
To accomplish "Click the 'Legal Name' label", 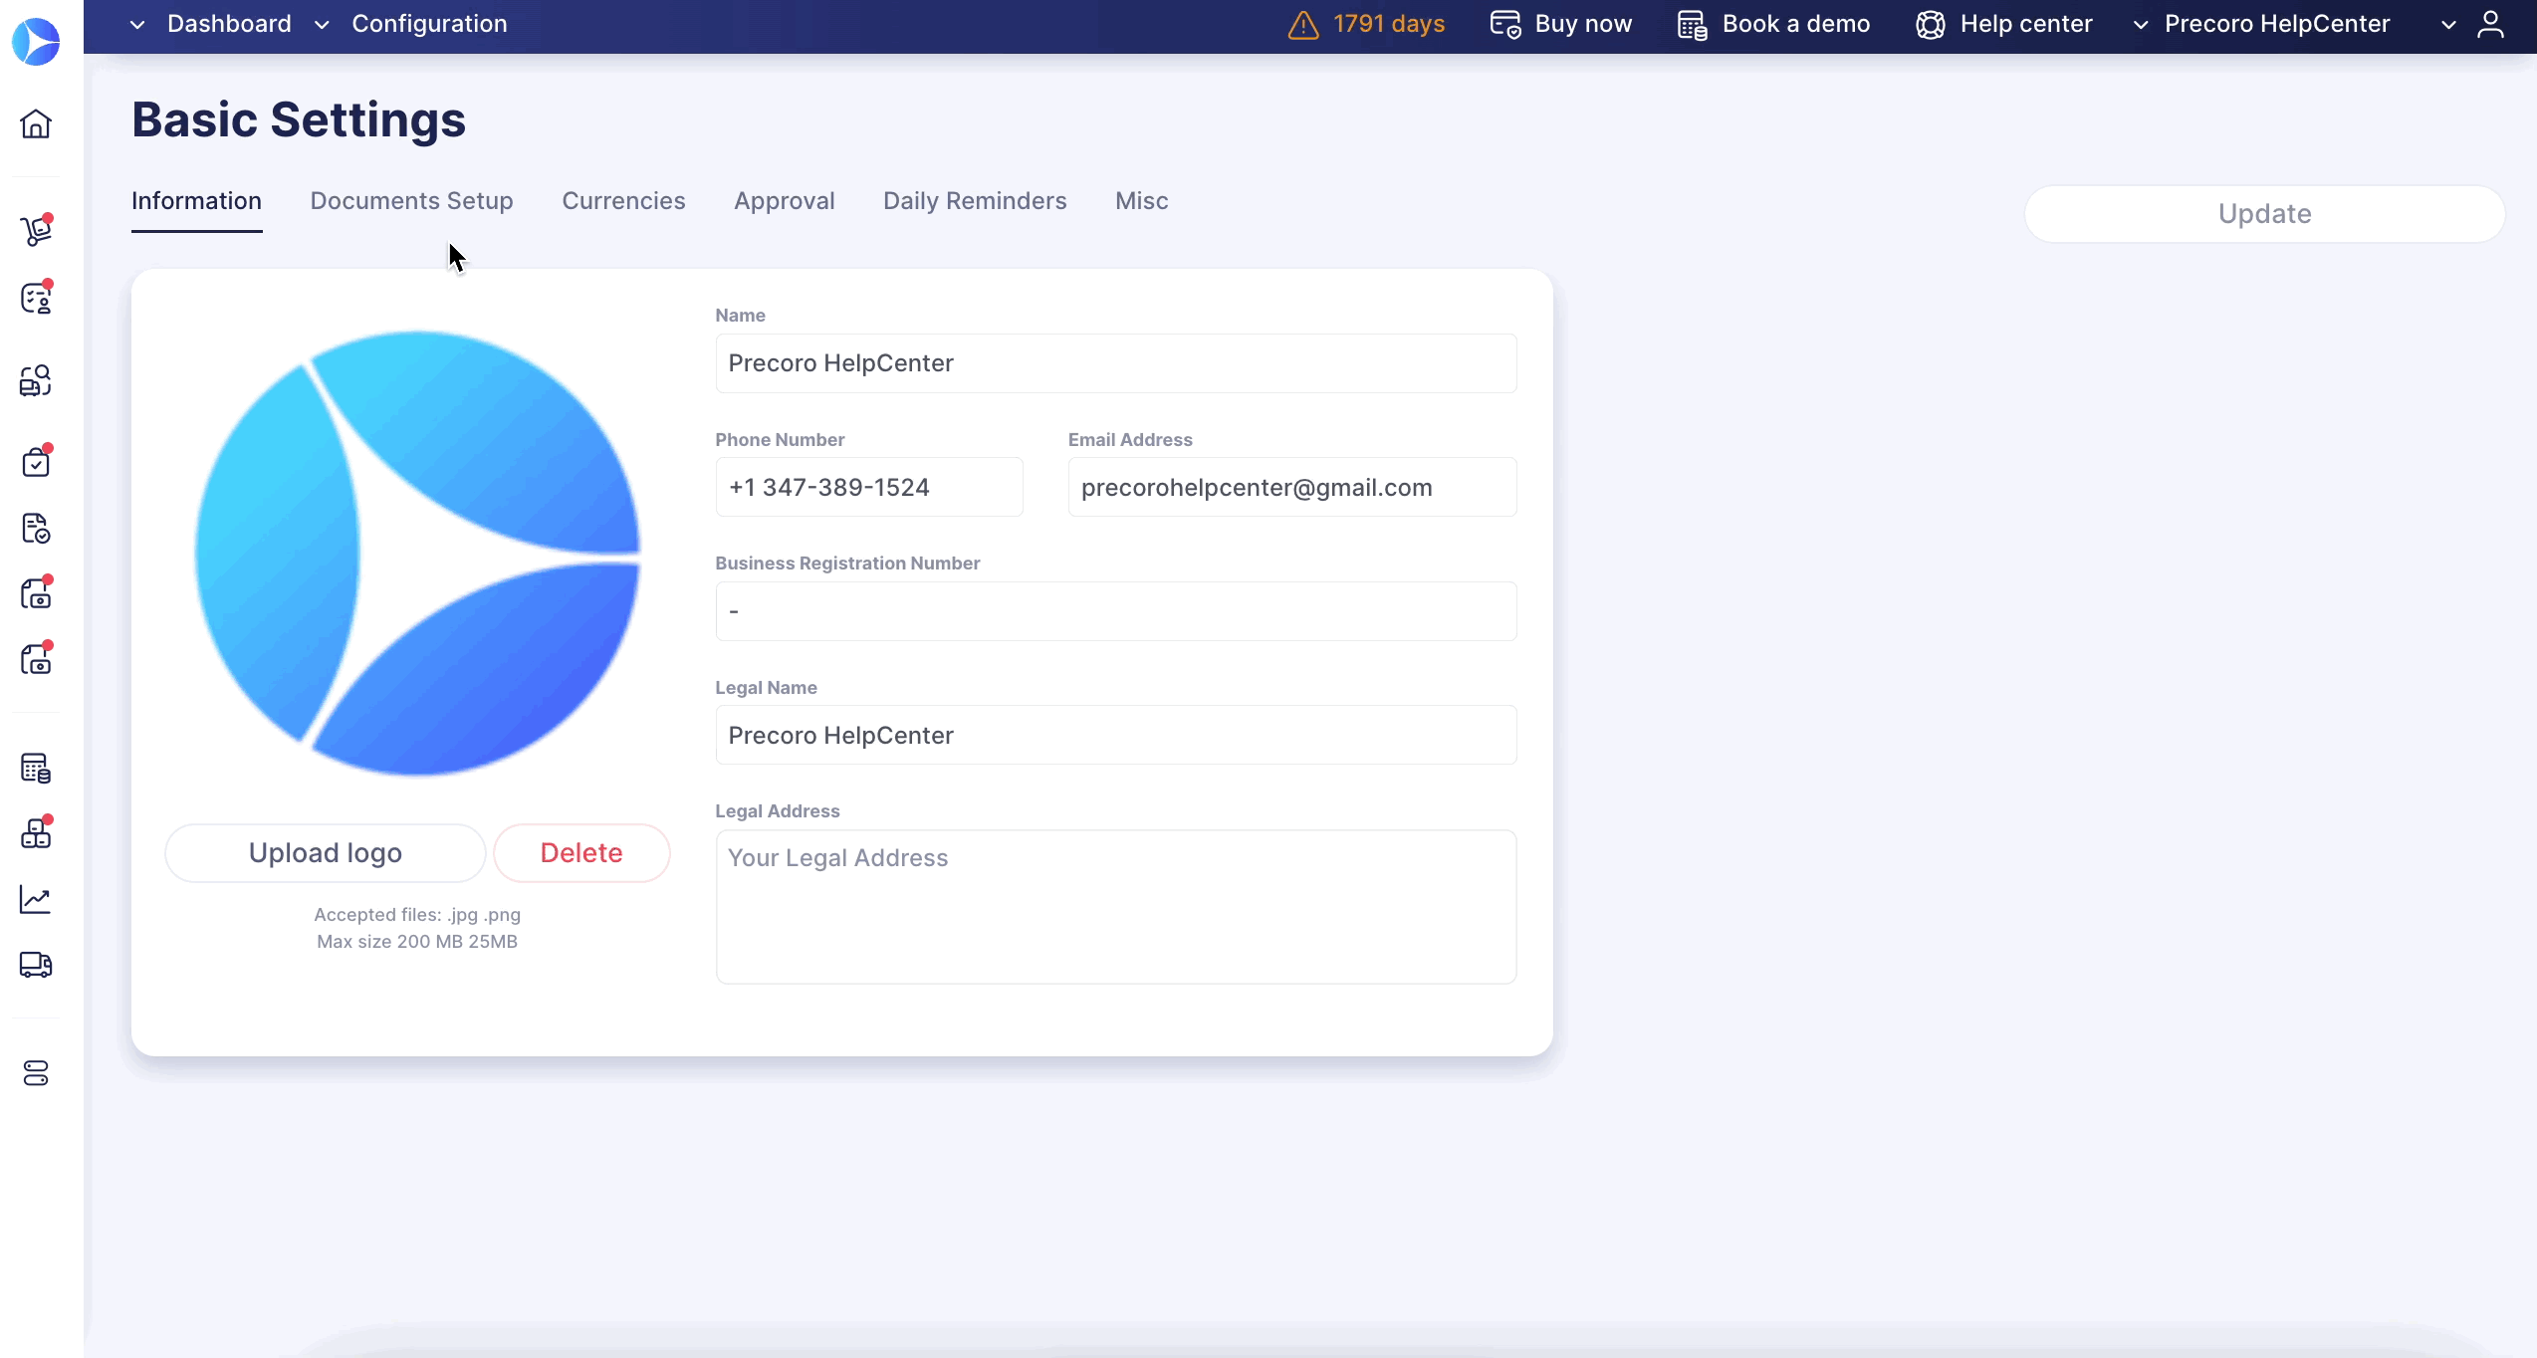I will pyautogui.click(x=766, y=687).
